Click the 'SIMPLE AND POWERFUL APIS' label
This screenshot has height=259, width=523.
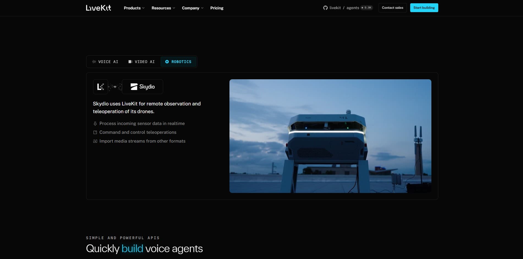[123, 238]
